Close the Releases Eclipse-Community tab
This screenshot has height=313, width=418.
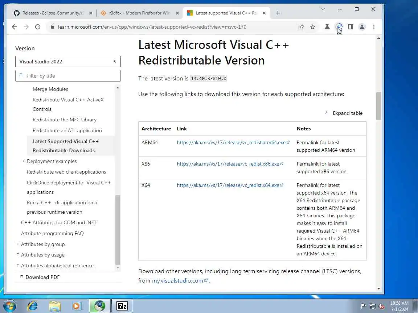[91, 13]
